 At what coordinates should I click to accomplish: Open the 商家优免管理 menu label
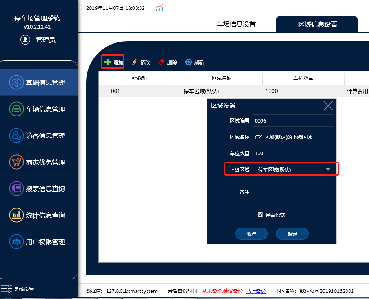coord(45,163)
